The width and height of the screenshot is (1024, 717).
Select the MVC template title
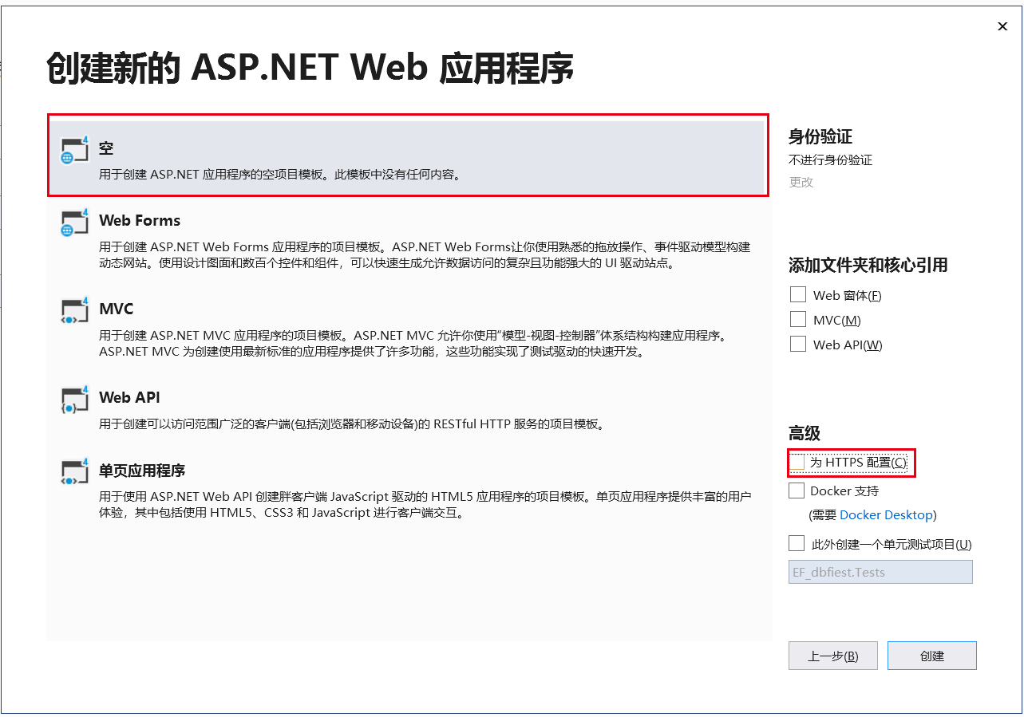[x=117, y=309]
